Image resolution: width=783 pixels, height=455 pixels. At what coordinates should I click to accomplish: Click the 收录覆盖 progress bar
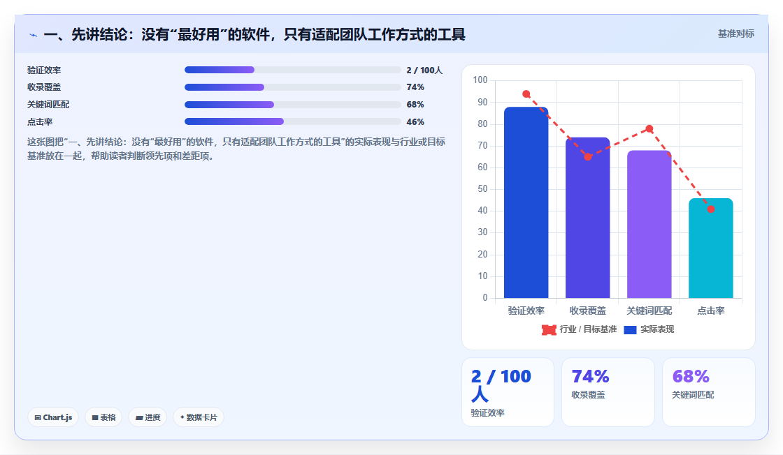tap(293, 87)
